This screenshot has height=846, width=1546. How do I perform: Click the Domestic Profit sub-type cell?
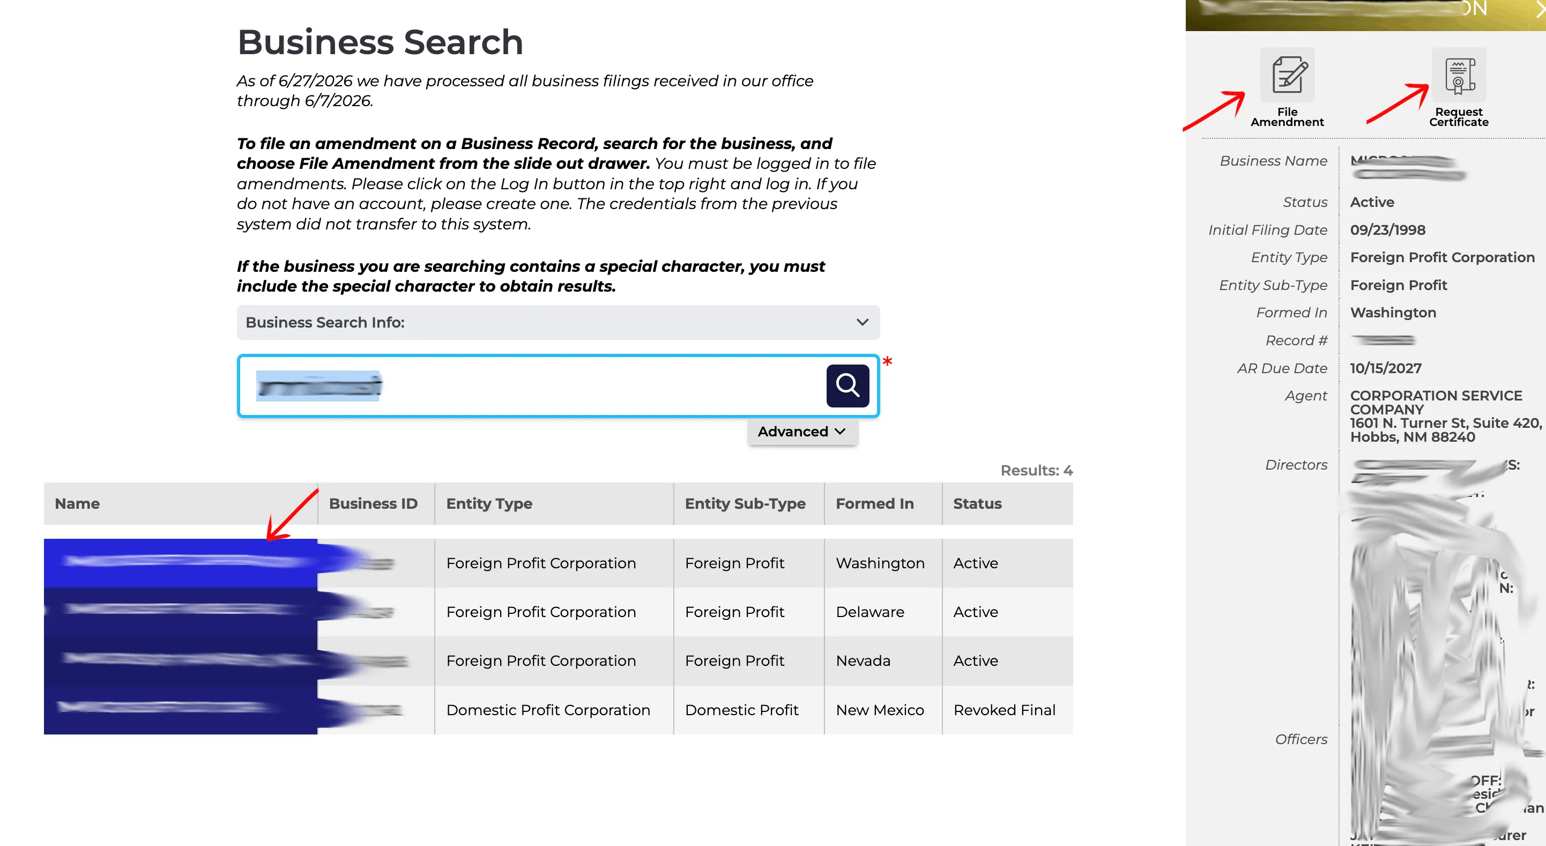point(748,710)
